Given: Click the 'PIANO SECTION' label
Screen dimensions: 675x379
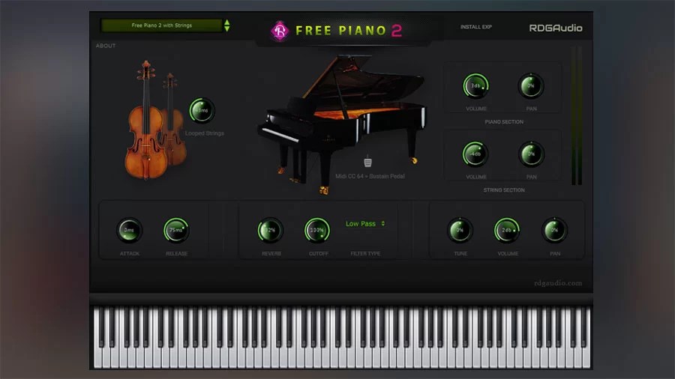Looking at the screenshot, I should point(504,122).
